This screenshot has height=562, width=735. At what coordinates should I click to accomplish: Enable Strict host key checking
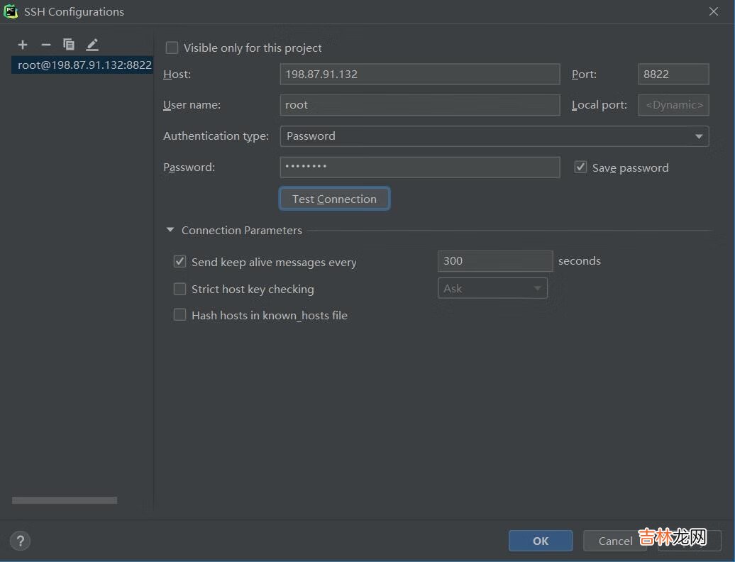(x=179, y=289)
